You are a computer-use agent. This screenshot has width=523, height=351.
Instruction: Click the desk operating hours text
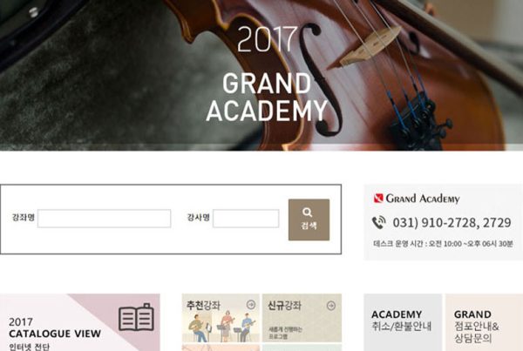443,244
